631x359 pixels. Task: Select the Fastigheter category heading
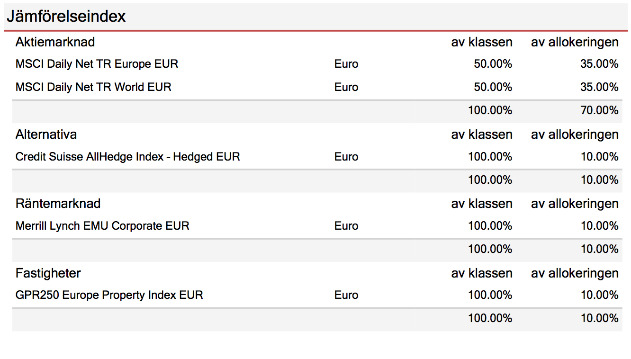pyautogui.click(x=48, y=273)
